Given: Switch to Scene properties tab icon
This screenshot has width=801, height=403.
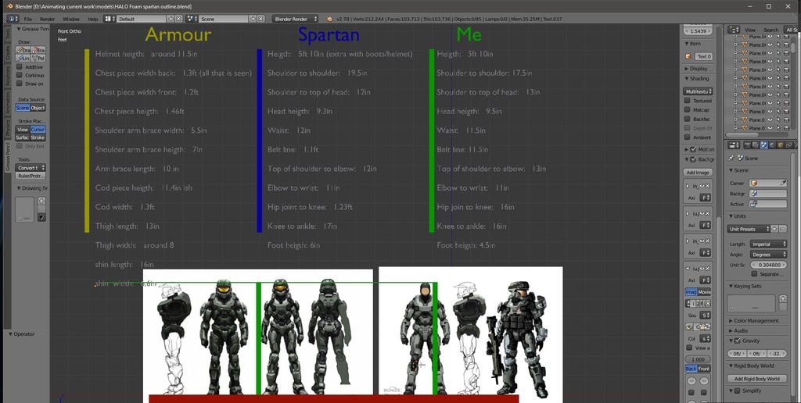Looking at the screenshot, I should coord(764,145).
